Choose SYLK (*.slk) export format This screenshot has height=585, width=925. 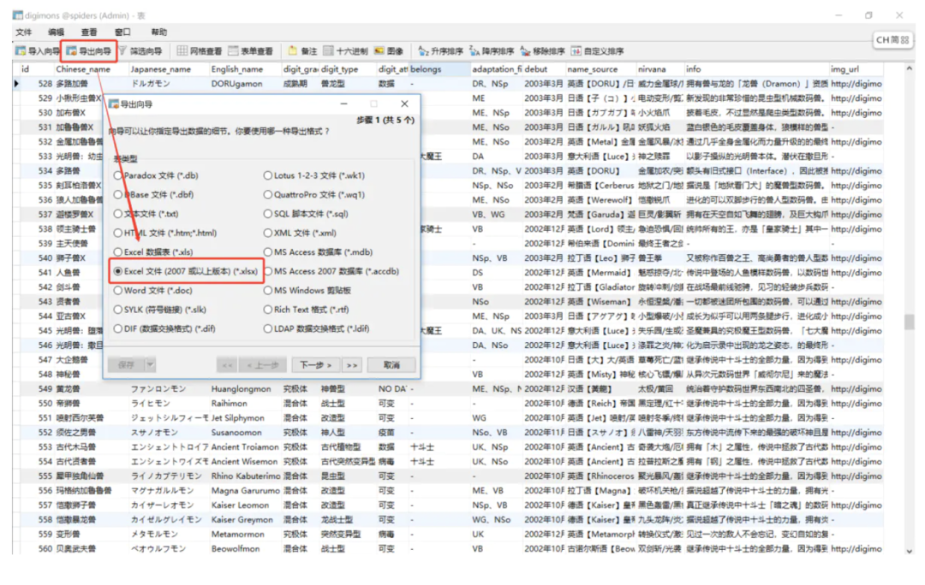click(160, 310)
